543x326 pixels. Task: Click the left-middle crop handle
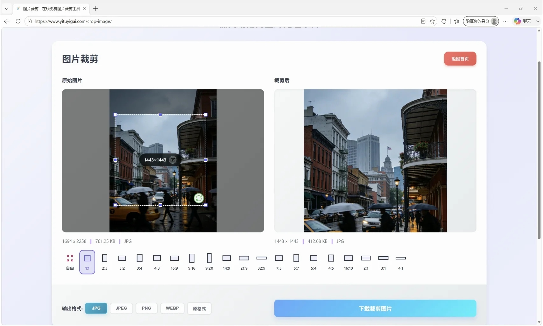115,160
